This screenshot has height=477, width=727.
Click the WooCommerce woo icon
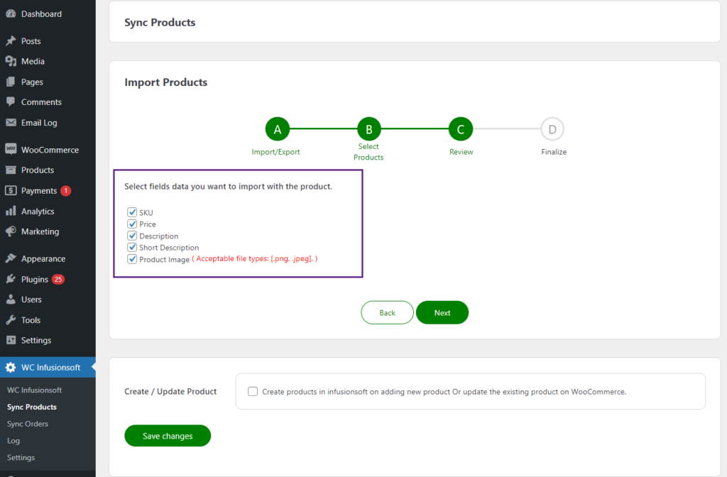(x=11, y=149)
